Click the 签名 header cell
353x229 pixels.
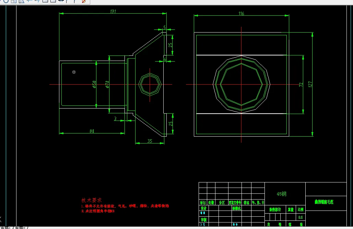(246, 203)
